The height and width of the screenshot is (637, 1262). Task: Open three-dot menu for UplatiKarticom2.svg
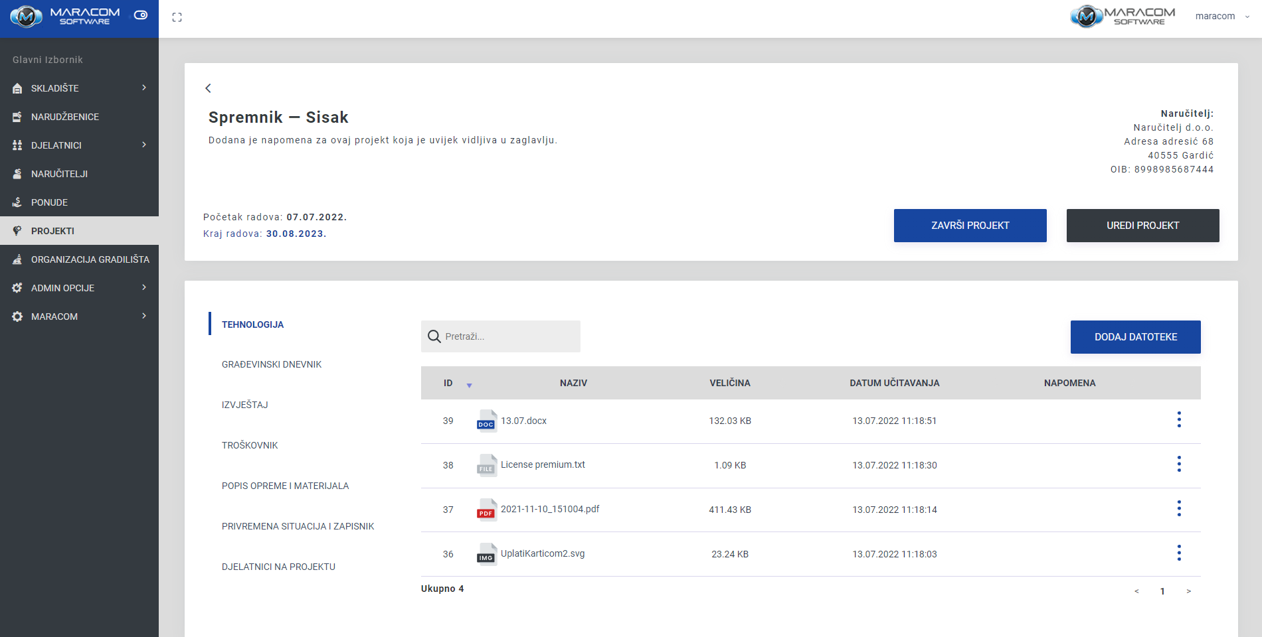click(1178, 553)
